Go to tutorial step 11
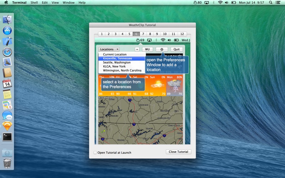 click(173, 34)
